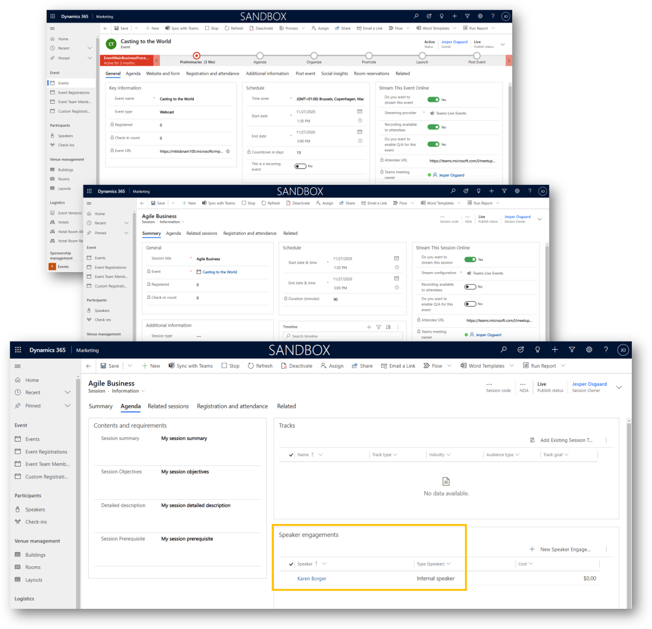Click the three-dot menu next to New Speaker Engagement
Viewport: 652px width, 629px height.
point(606,550)
